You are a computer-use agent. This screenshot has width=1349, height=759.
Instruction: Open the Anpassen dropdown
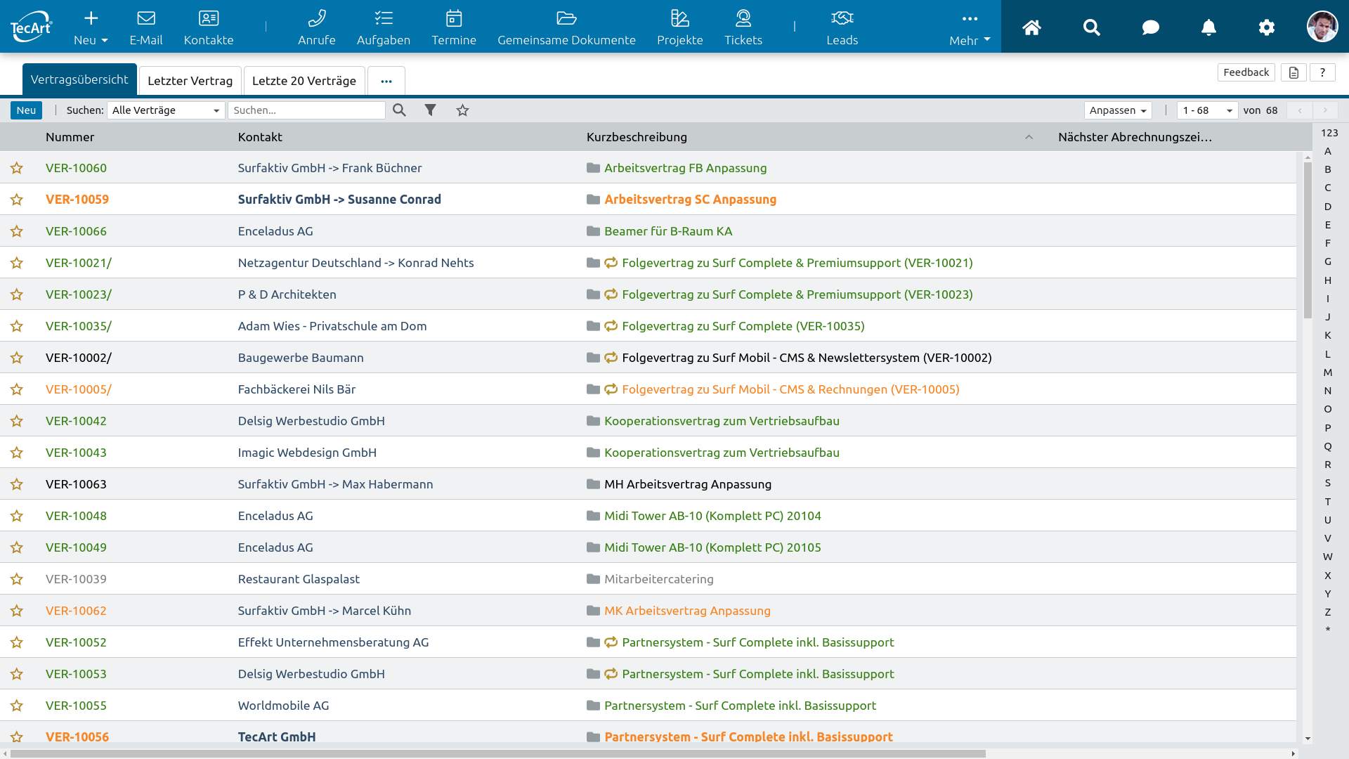point(1117,110)
